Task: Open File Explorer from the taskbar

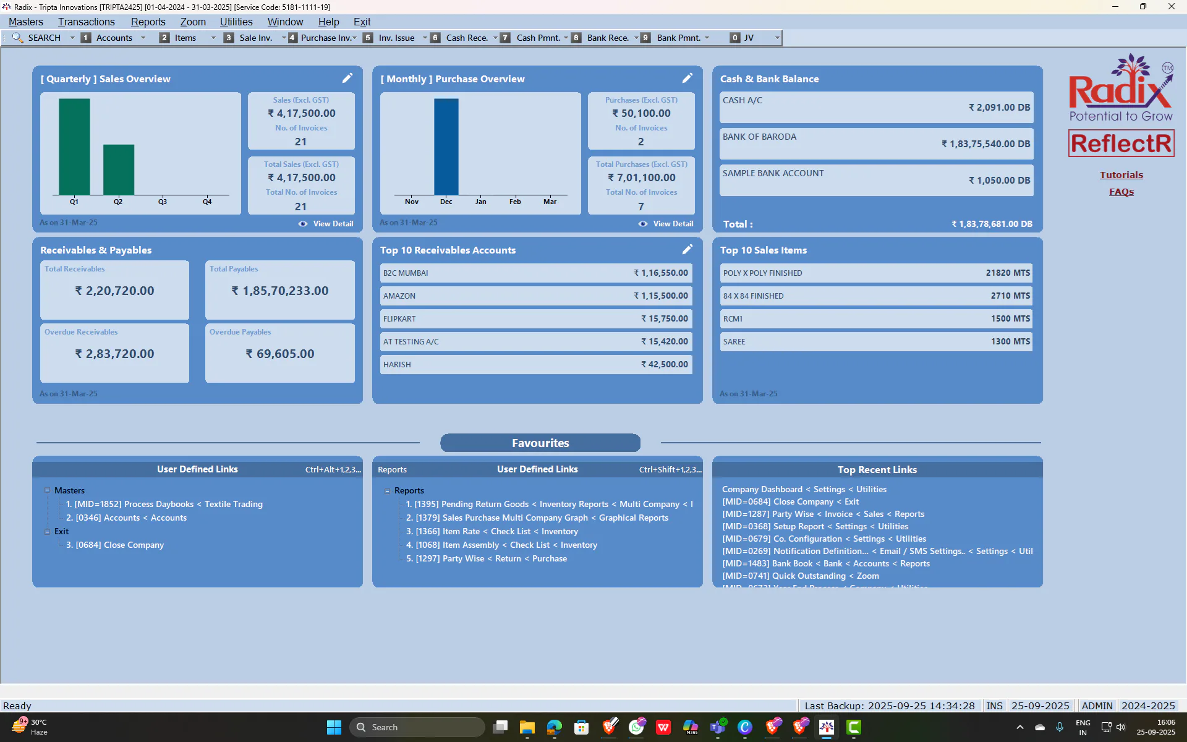Action: pyautogui.click(x=527, y=727)
